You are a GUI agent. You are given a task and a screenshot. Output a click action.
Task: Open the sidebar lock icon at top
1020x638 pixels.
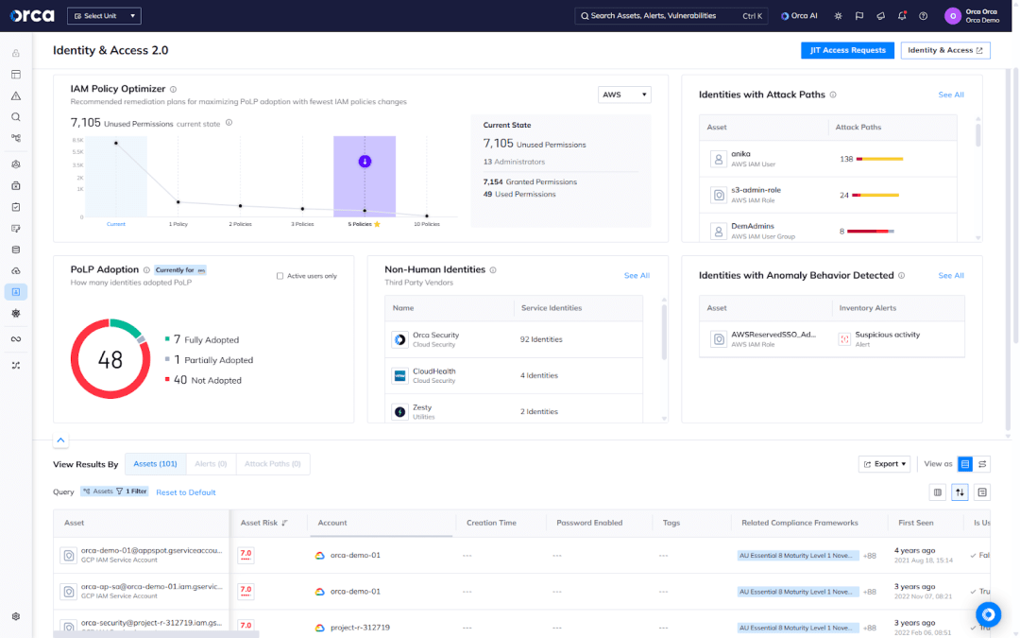(x=16, y=53)
